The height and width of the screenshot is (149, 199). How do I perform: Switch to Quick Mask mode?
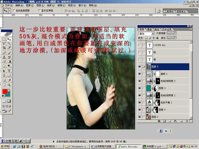click(9, 101)
